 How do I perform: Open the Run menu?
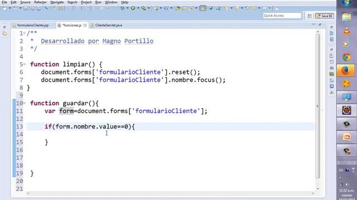pos(98,2)
